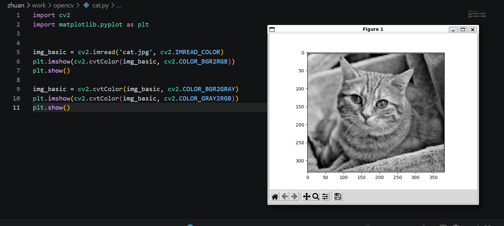Screen dimensions: 504x226
Task: Go back to previous view in Figure 1
Action: [x=285, y=196]
